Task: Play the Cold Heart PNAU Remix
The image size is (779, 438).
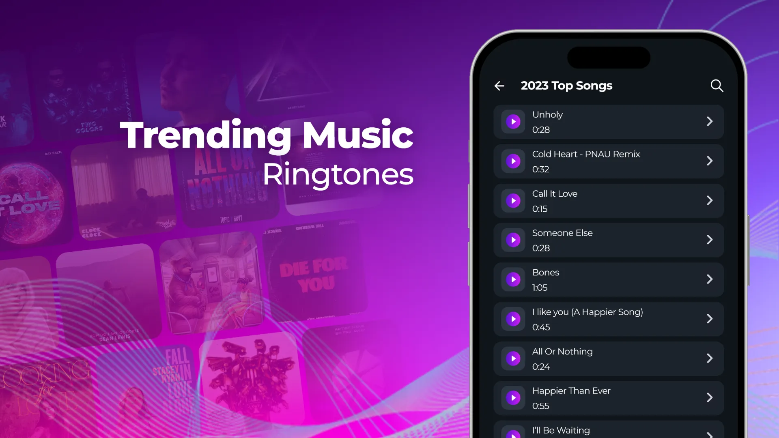Action: point(512,161)
